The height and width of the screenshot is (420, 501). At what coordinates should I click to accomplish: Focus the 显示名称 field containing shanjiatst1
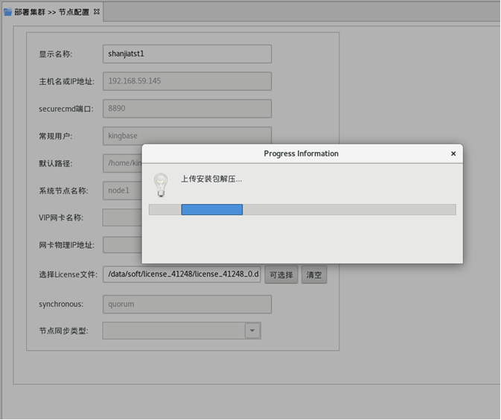pyautogui.click(x=187, y=54)
